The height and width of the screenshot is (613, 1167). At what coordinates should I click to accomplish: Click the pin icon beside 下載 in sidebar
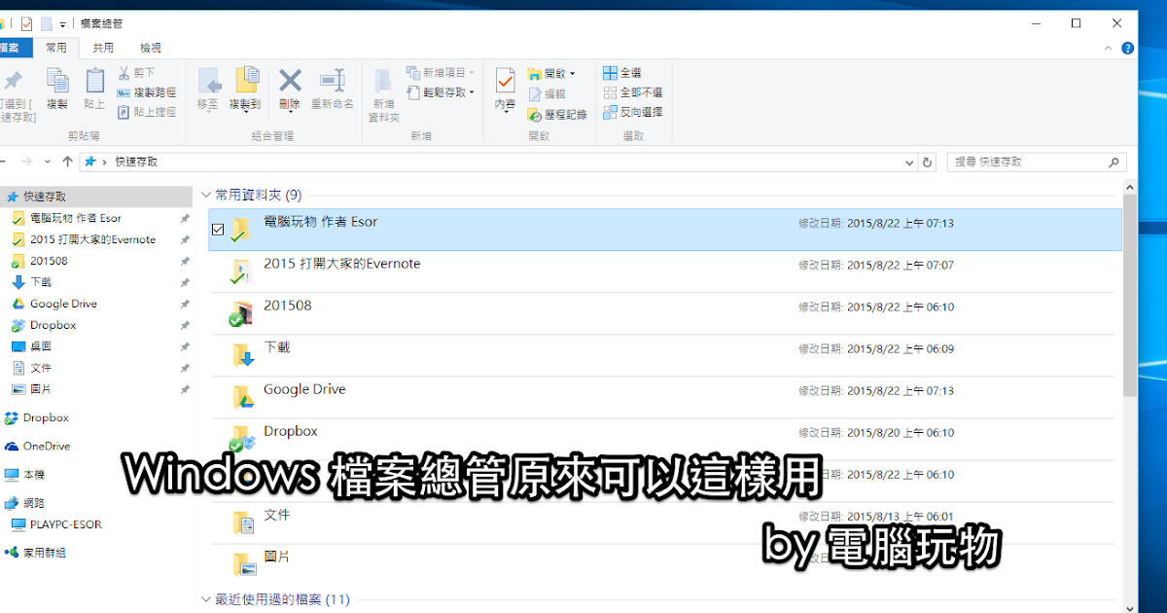click(x=185, y=282)
